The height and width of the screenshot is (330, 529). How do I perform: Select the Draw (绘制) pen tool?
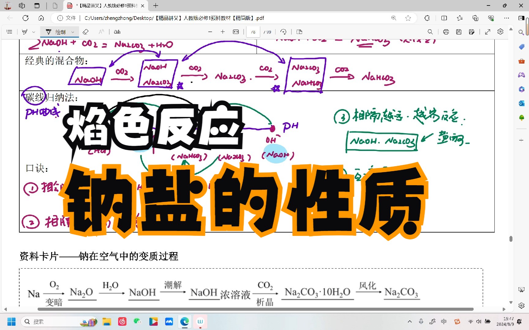pyautogui.click(x=58, y=32)
